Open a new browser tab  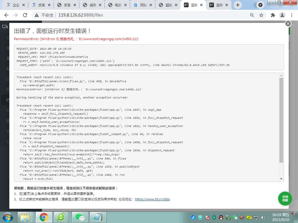tap(237, 5)
